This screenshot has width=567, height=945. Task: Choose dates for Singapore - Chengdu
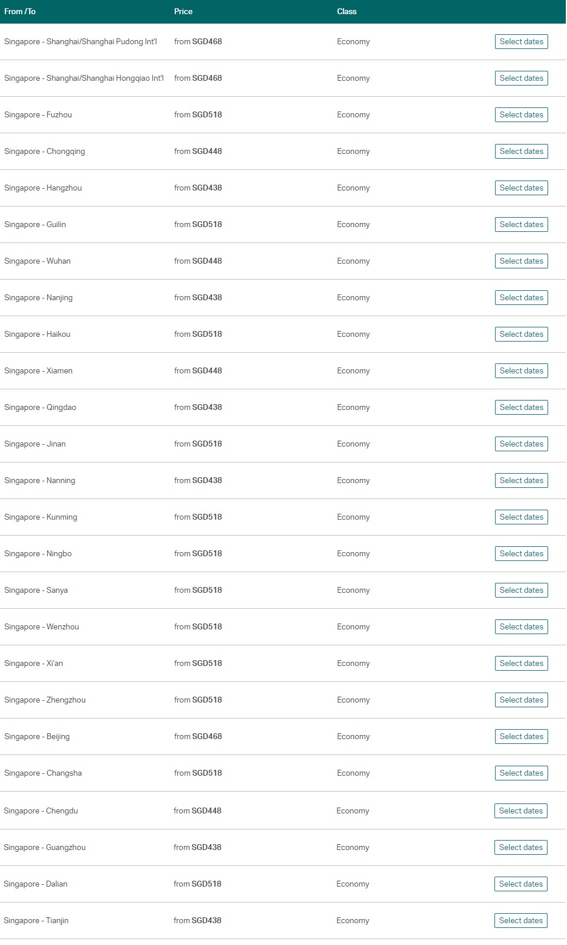[x=520, y=811]
